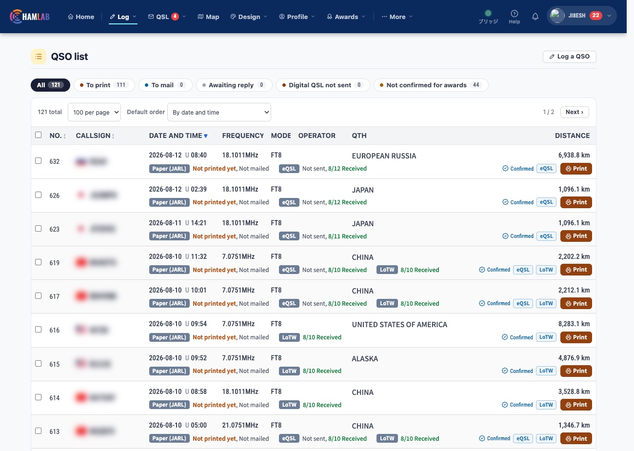Click LoTW confirmed badge in row 616
This screenshot has height=451, width=634.
pyautogui.click(x=546, y=337)
